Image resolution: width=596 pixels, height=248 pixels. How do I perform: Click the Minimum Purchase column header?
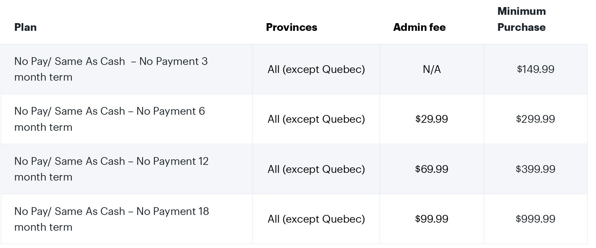[x=521, y=19]
